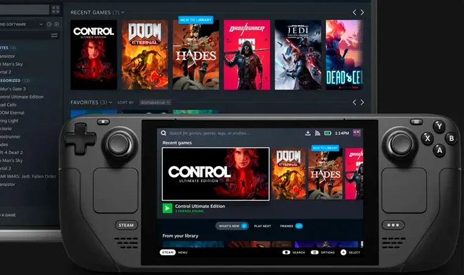
Task: Select Control Ultimate Edition in sidebar list
Action: pos(22,97)
